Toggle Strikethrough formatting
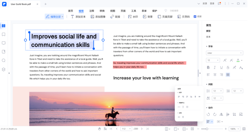 click(x=228, y=67)
